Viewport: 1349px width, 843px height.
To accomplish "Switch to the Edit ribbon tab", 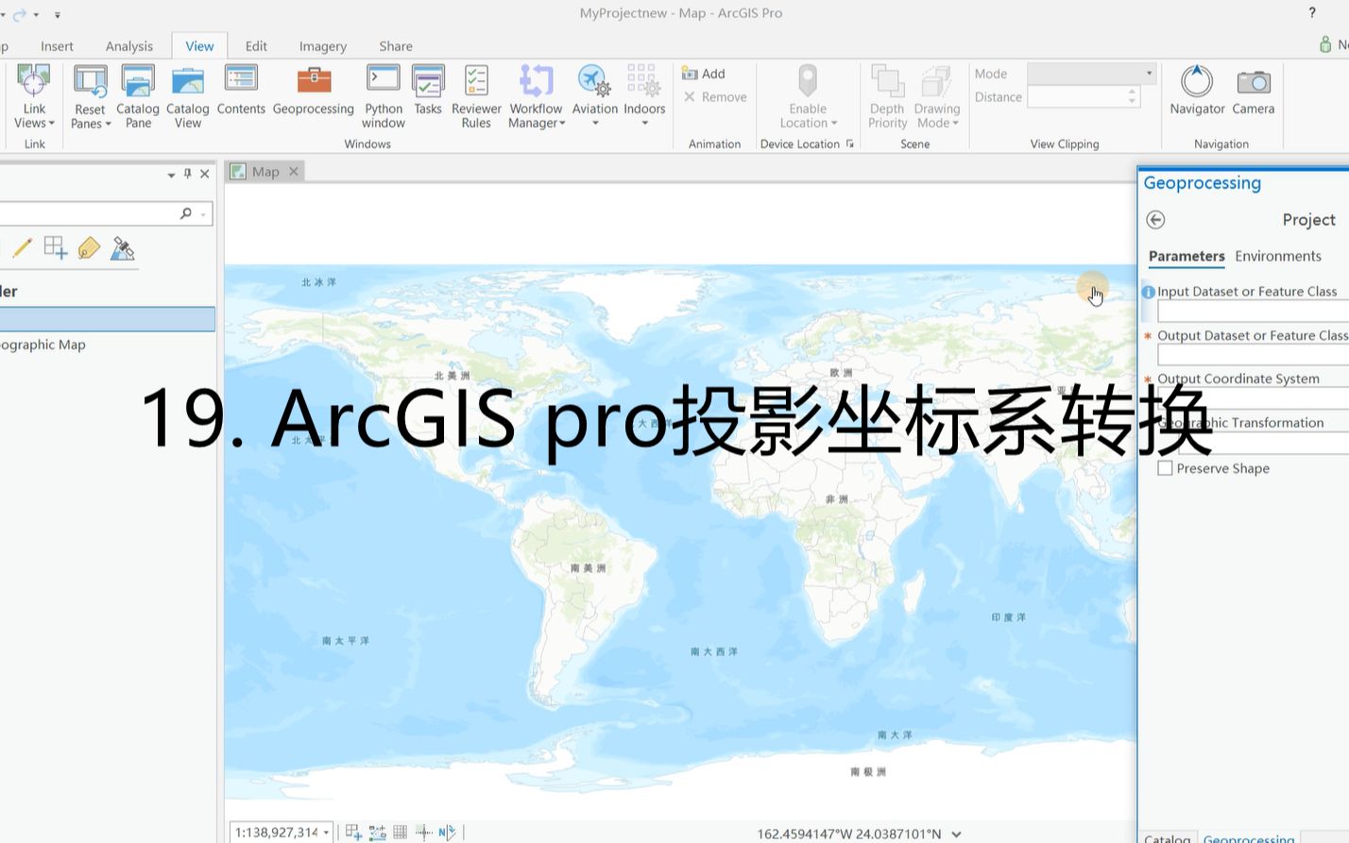I will tap(256, 45).
